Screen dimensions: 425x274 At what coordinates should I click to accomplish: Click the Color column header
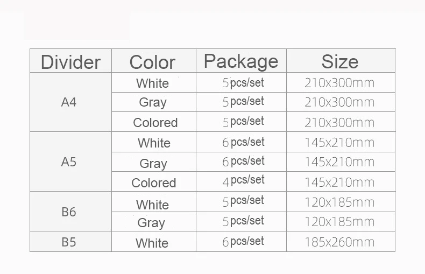pyautogui.click(x=152, y=62)
